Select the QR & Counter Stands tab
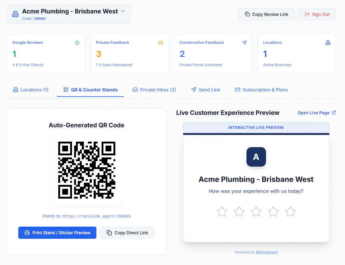Screen dimensions: 345x265 pos(90,90)
